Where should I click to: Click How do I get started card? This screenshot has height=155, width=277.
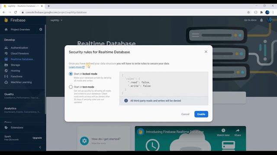click(x=104, y=139)
